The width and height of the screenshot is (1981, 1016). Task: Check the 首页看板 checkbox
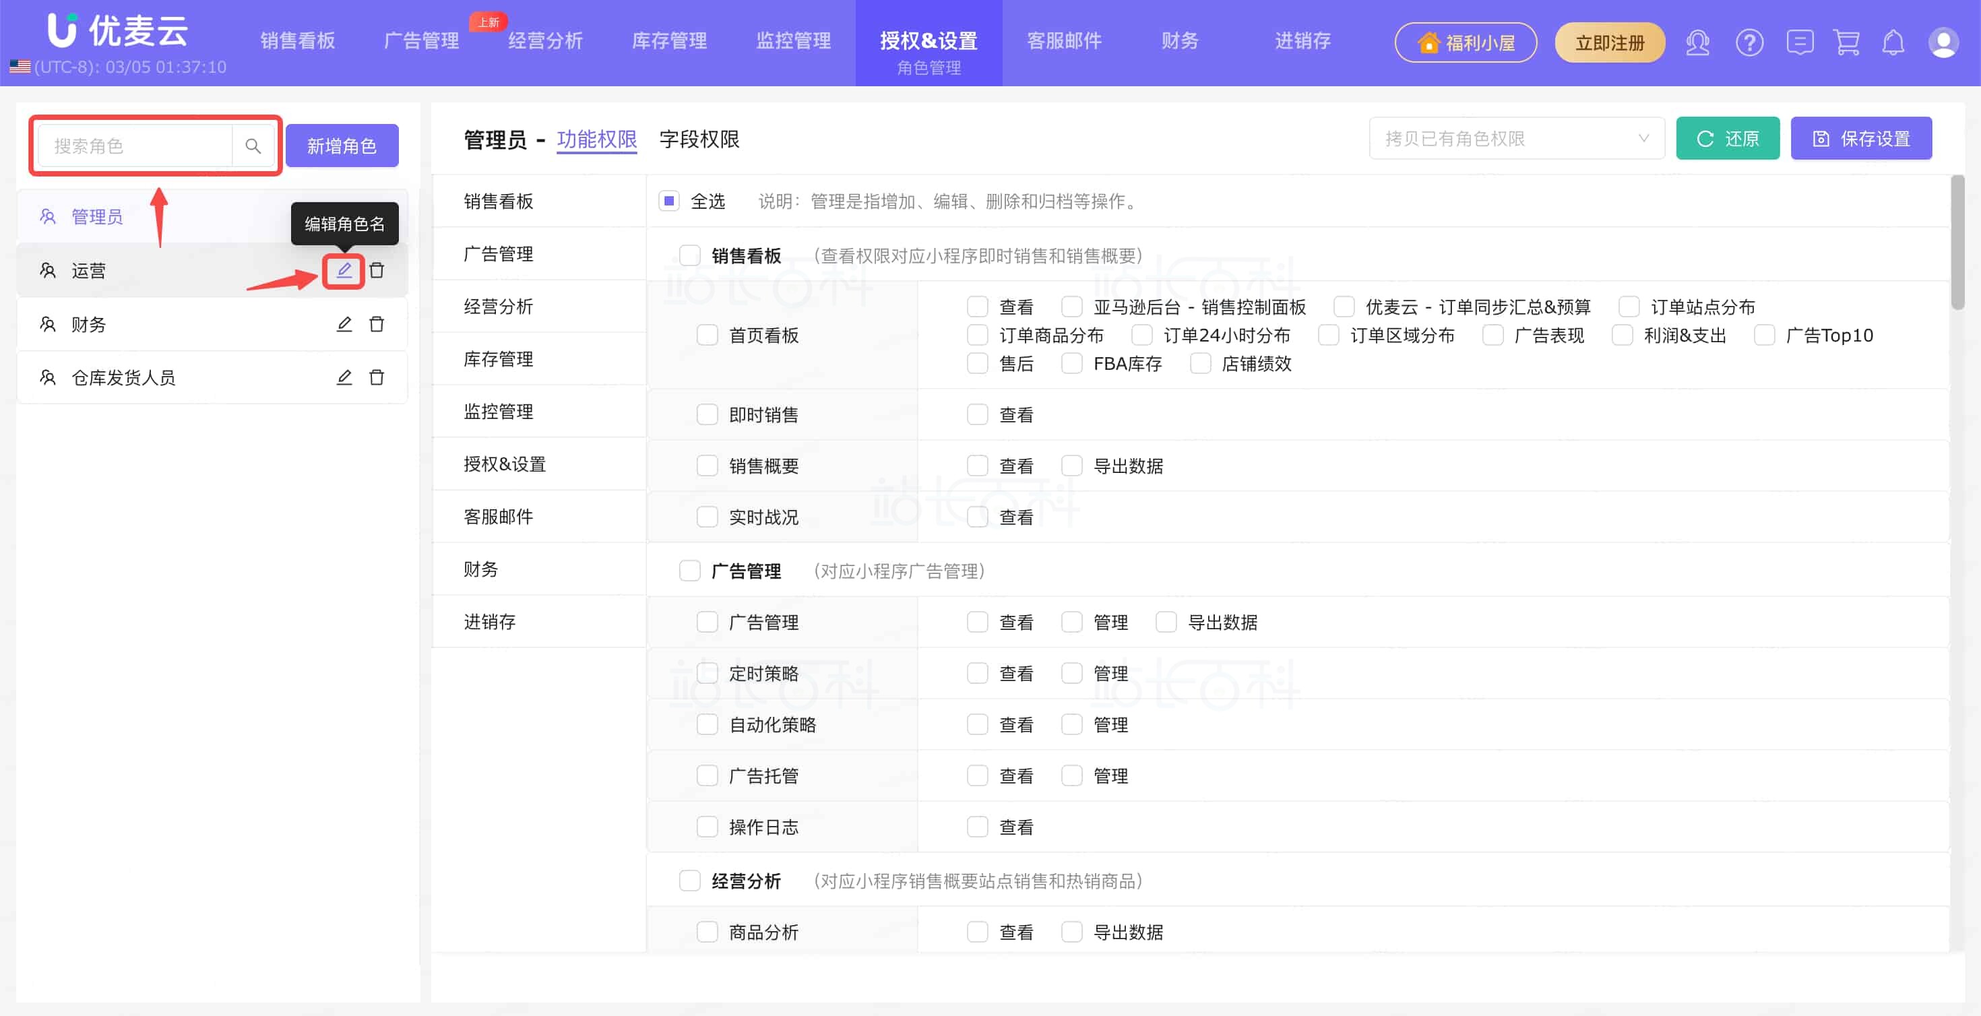pos(707,336)
